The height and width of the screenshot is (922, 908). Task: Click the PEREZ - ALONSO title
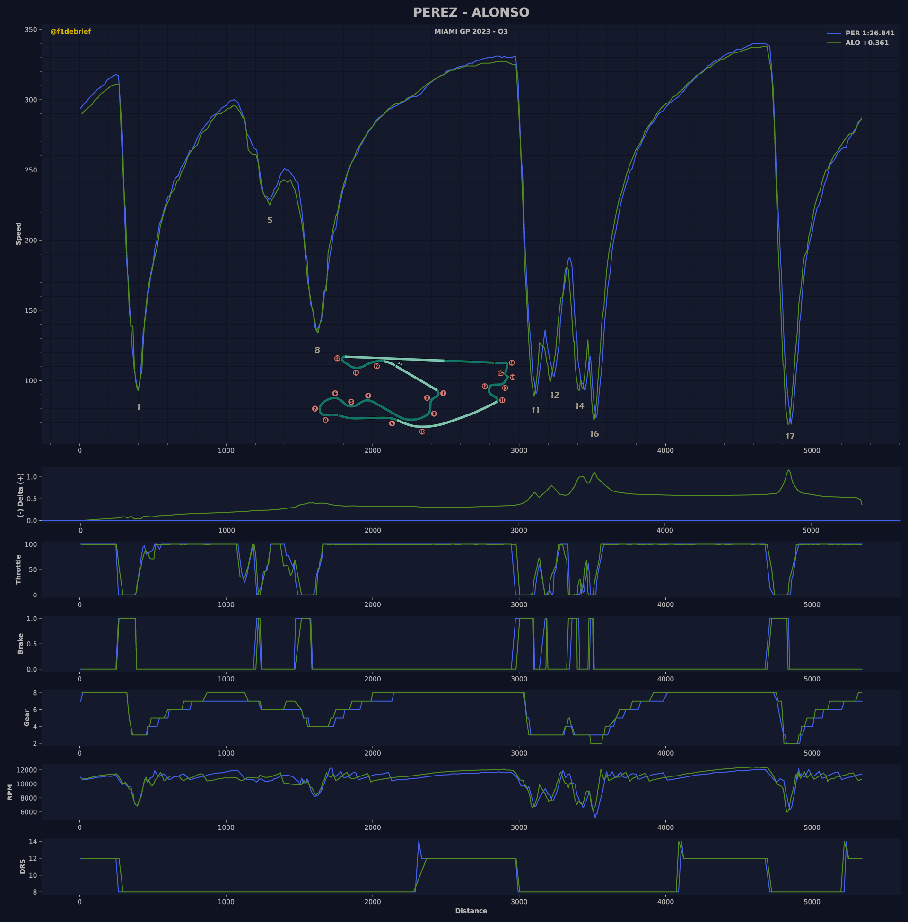point(471,12)
